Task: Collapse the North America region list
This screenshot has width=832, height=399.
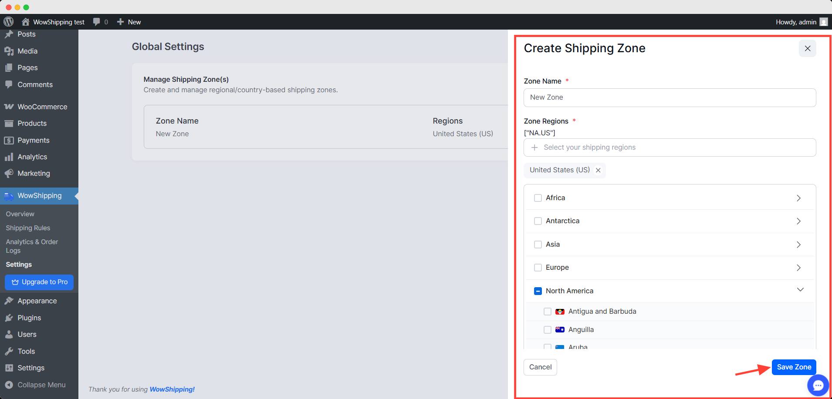Action: 800,290
